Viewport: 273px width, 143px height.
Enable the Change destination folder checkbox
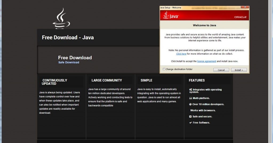(164, 69)
